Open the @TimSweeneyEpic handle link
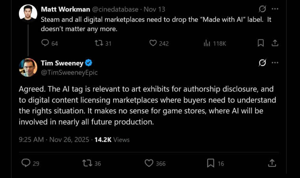Image resolution: width=300 pixels, height=178 pixels. click(x=69, y=72)
